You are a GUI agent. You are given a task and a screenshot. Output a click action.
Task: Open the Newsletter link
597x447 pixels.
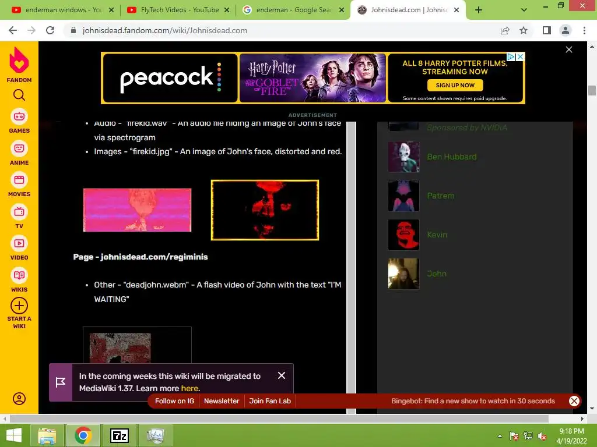[x=222, y=401]
